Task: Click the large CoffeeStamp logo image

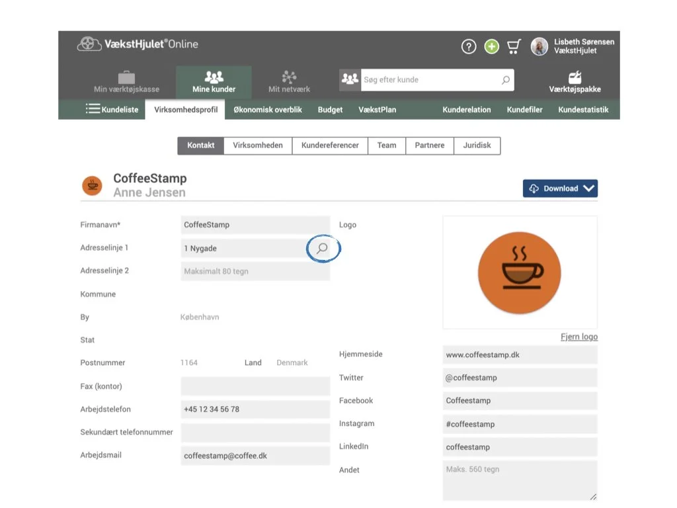Action: 520,273
